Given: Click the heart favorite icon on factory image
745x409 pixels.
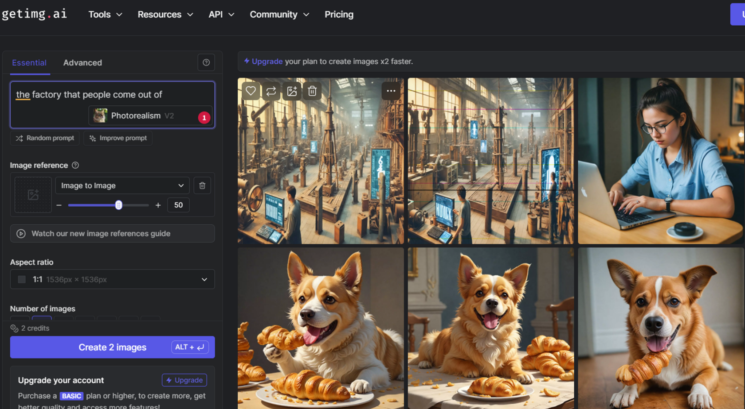Looking at the screenshot, I should pyautogui.click(x=251, y=91).
